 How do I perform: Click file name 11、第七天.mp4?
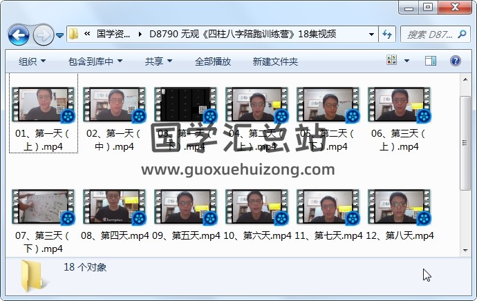click(x=328, y=235)
